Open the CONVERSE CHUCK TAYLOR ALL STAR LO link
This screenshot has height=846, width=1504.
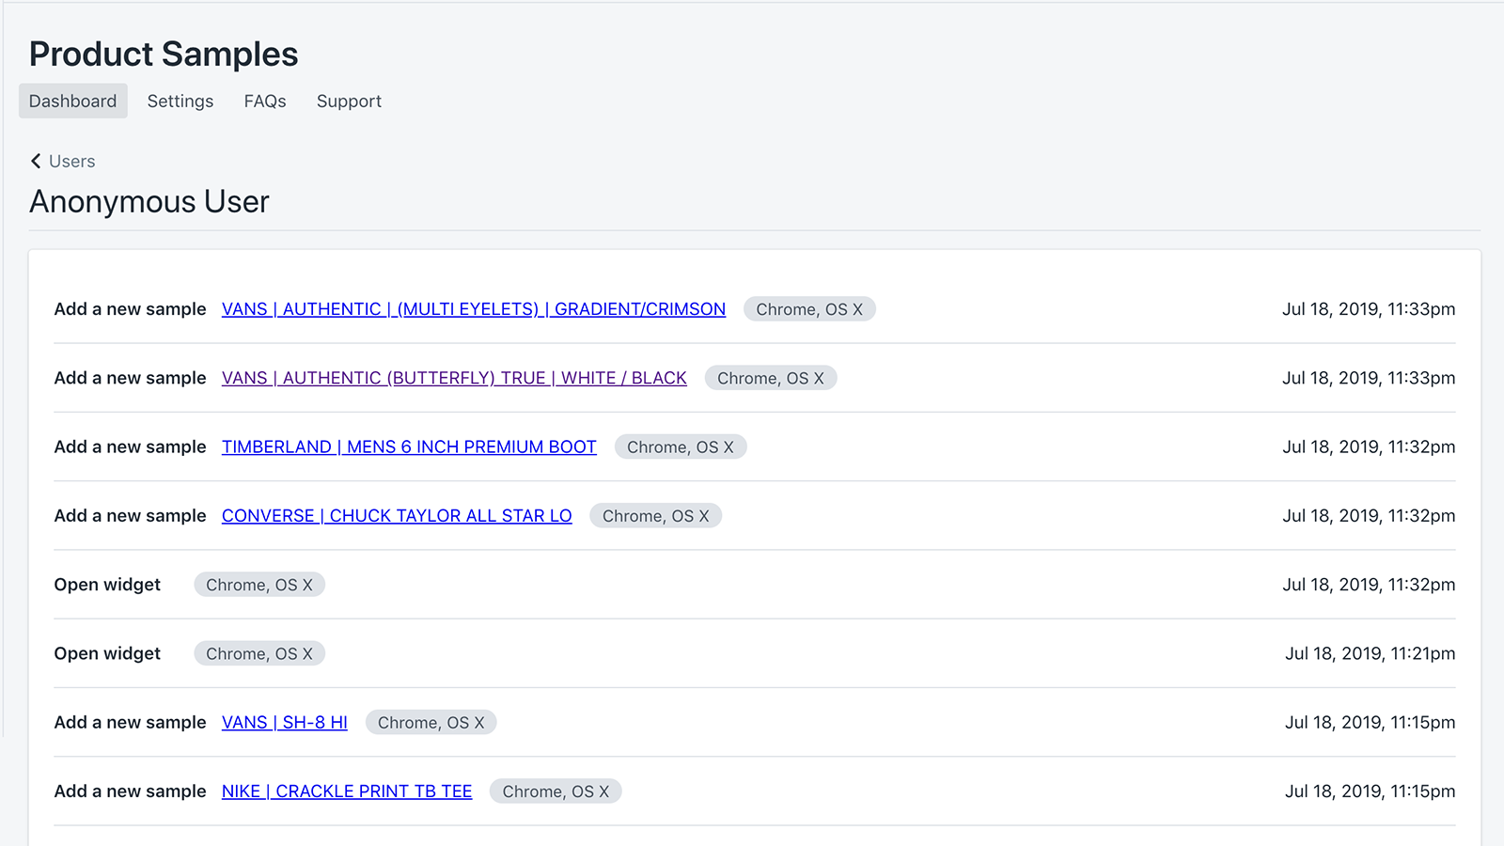point(397,515)
